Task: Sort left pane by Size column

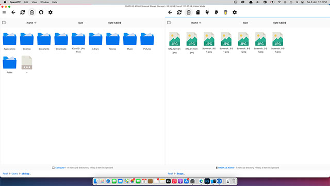Action: click(x=80, y=23)
